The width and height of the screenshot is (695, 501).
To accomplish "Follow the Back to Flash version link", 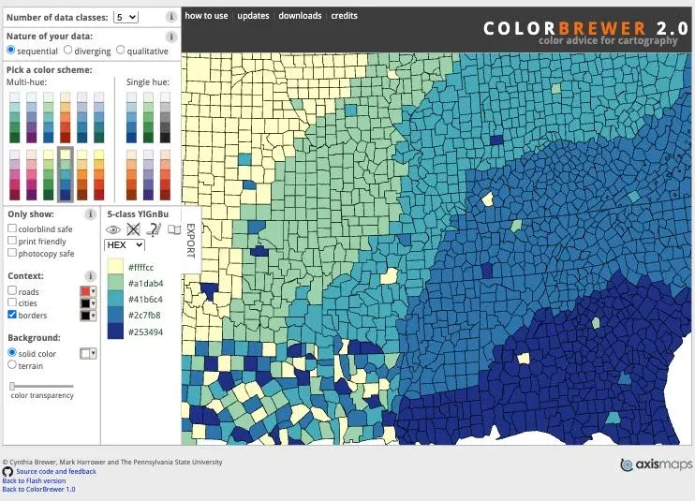I will [34, 480].
